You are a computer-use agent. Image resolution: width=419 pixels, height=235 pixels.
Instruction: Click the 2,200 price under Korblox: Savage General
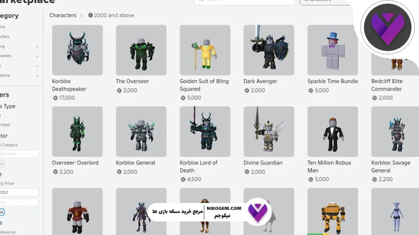(x=385, y=180)
